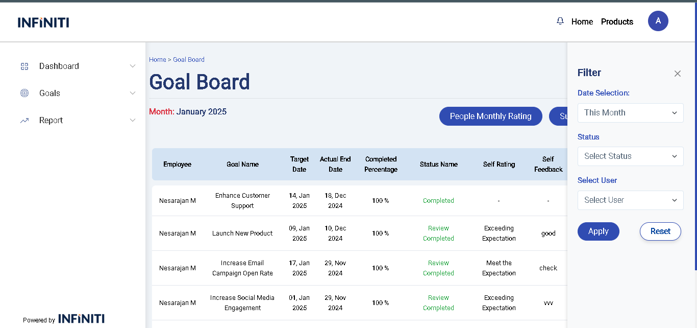Expand the Goals sidebar chevron
The image size is (697, 328).
coord(133,93)
